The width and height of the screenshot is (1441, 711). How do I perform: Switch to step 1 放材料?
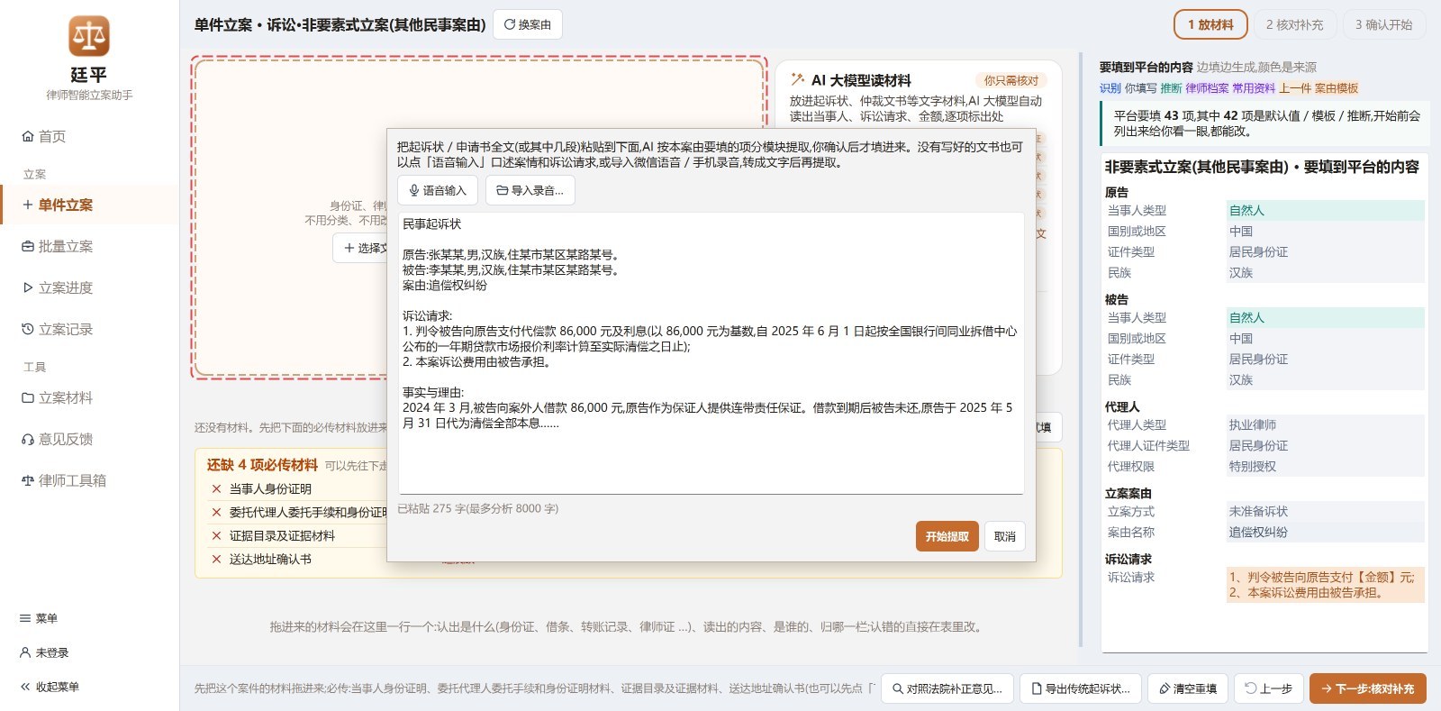[x=1210, y=24]
